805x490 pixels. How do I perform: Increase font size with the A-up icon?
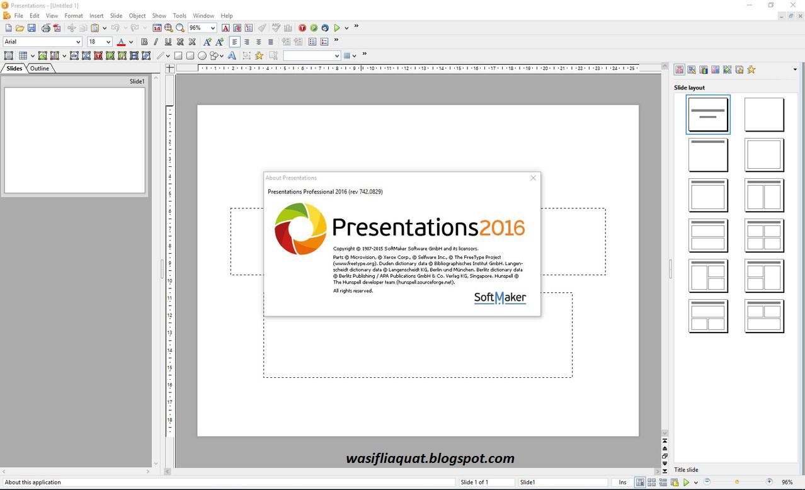(x=207, y=42)
